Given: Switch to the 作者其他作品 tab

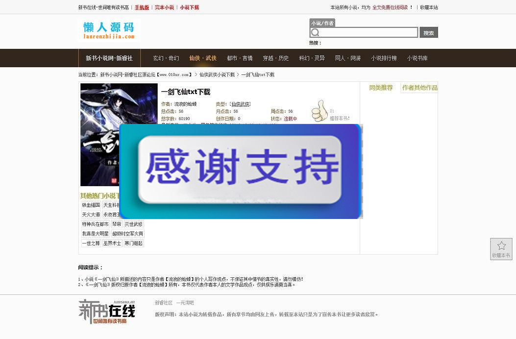Looking at the screenshot, I should [419, 88].
